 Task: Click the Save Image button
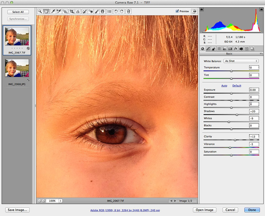17,210
